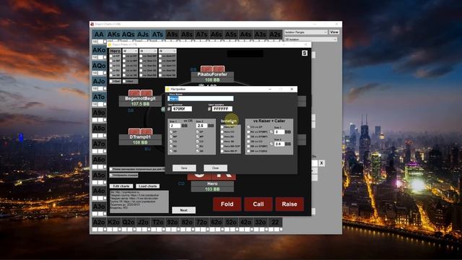This screenshot has height=260, width=462.
Task: Toggle MP checkbox under Size 2 in vs OR
Action: coord(197,136)
